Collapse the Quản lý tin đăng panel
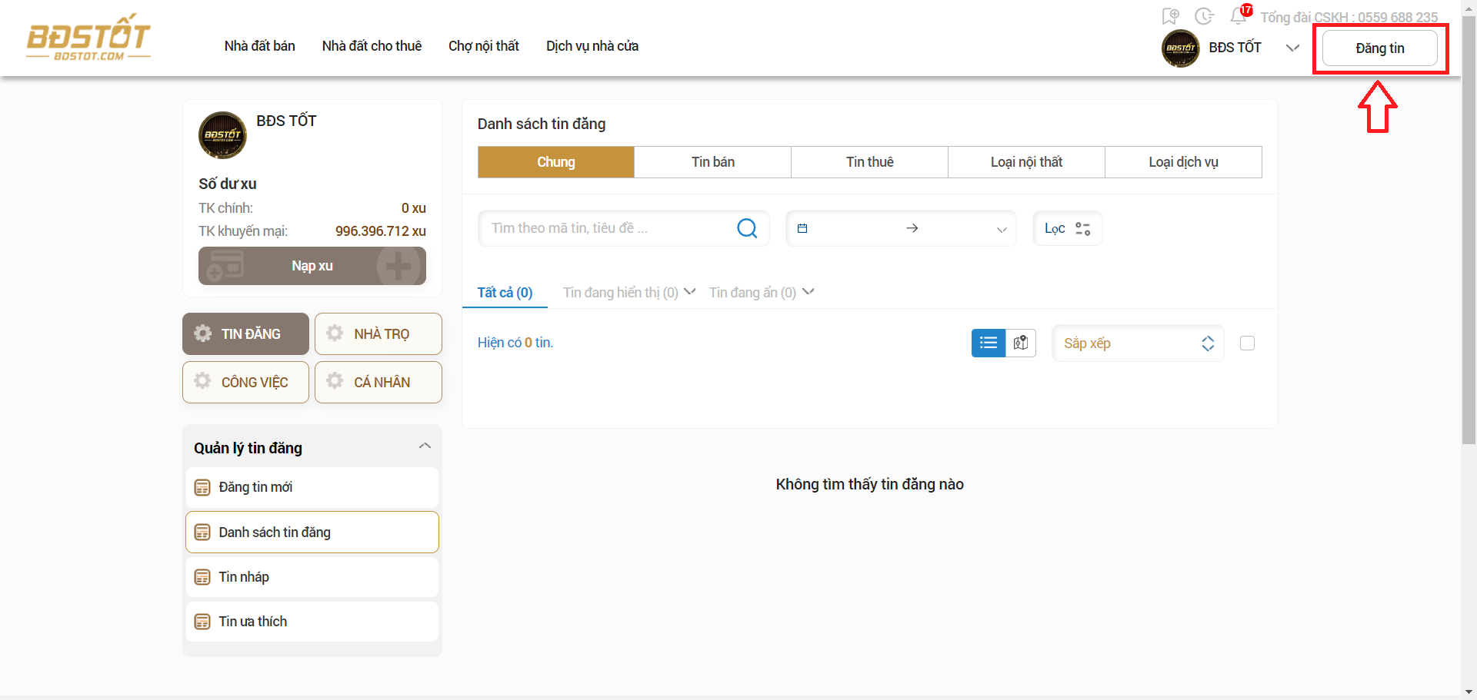 coord(425,446)
